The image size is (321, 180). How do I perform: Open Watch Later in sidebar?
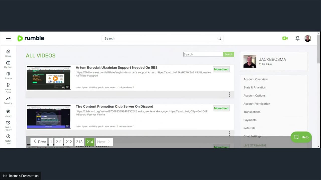point(8,139)
